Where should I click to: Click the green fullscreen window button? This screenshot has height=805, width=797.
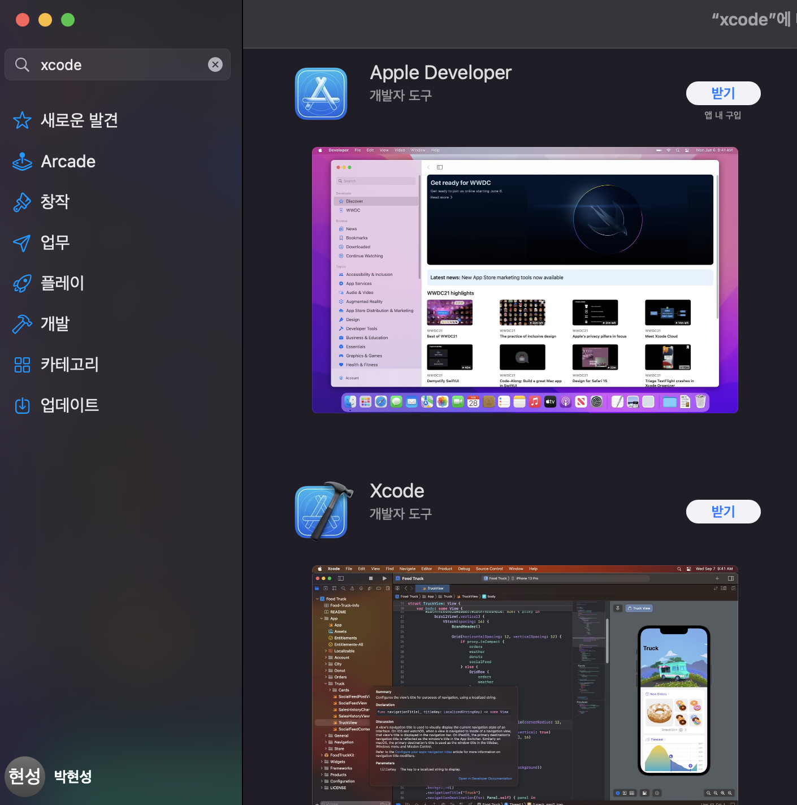coord(68,20)
